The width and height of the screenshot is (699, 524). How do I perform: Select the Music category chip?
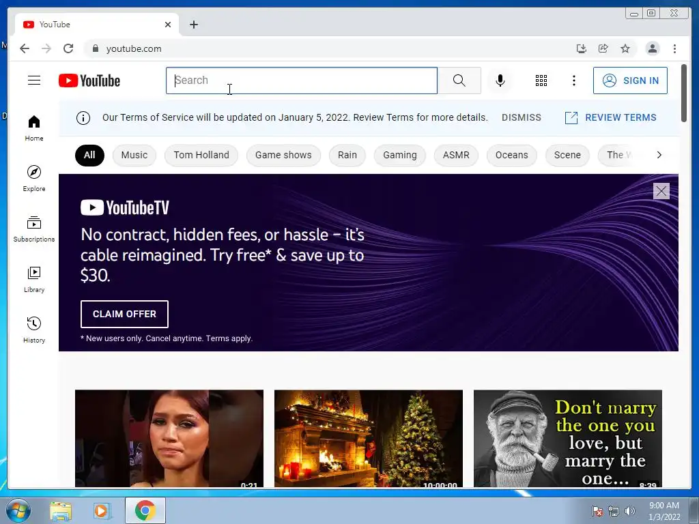point(134,155)
